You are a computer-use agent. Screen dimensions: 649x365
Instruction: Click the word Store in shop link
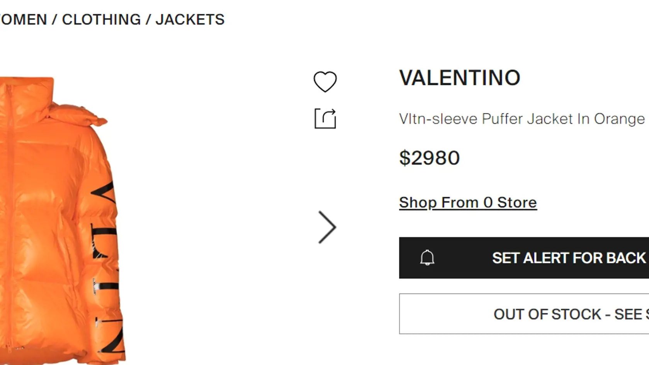517,202
